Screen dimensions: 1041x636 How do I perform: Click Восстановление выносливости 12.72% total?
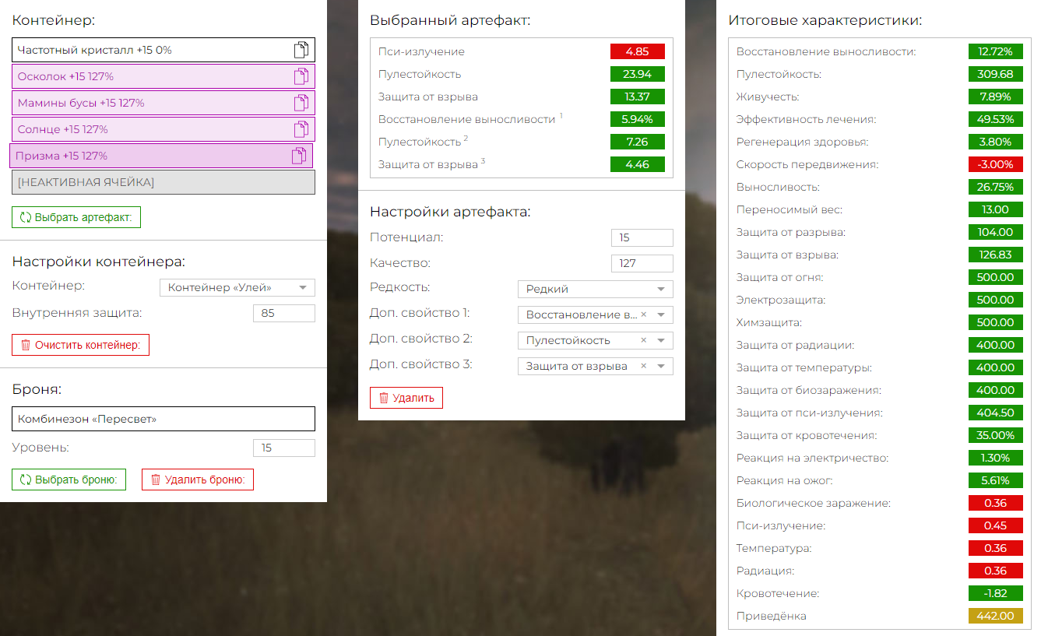point(996,52)
